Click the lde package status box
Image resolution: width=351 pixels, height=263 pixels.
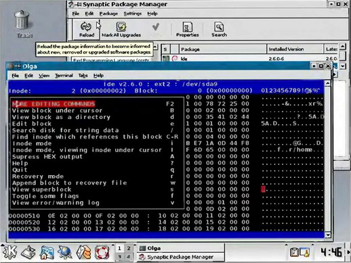coord(166,59)
